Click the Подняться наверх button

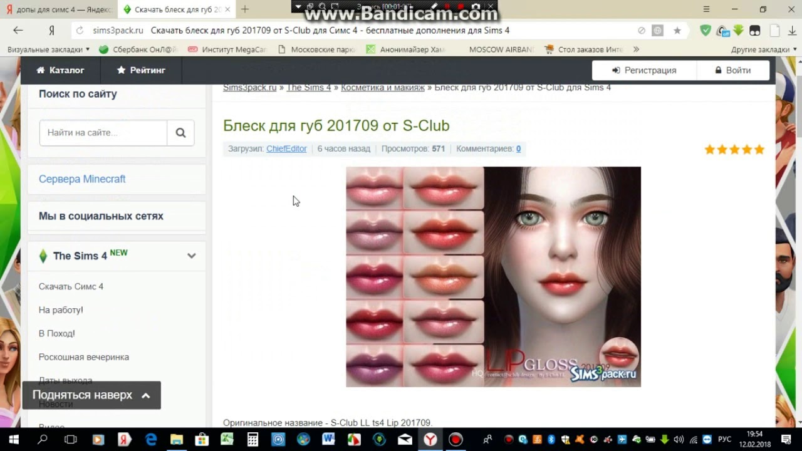(91, 395)
